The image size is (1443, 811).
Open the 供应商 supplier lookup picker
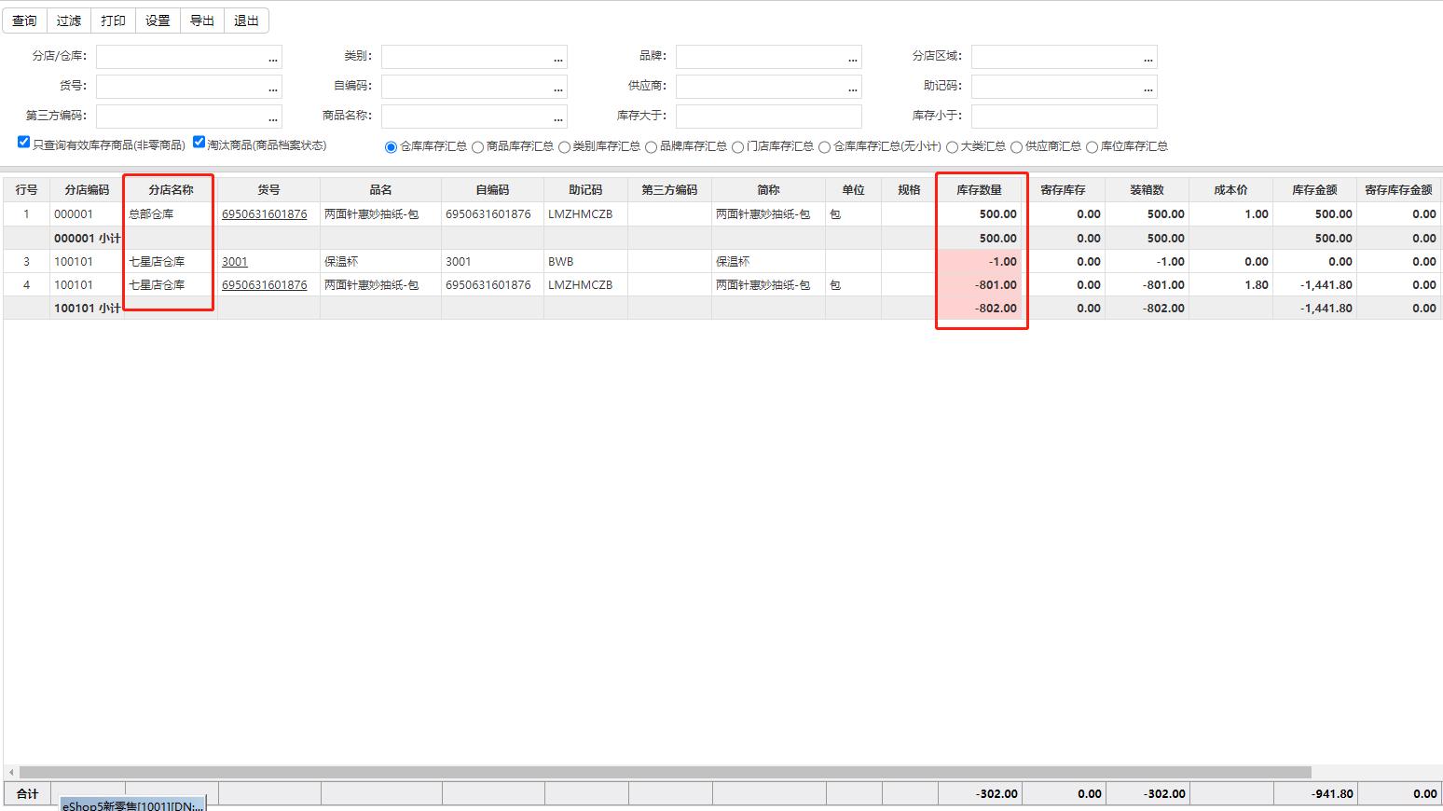pos(851,87)
